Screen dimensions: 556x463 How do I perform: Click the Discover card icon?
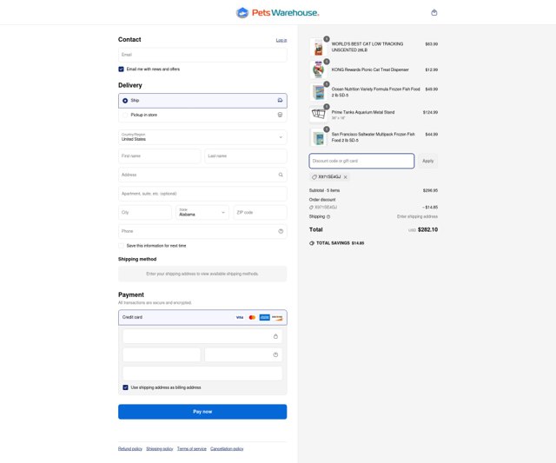click(x=277, y=317)
